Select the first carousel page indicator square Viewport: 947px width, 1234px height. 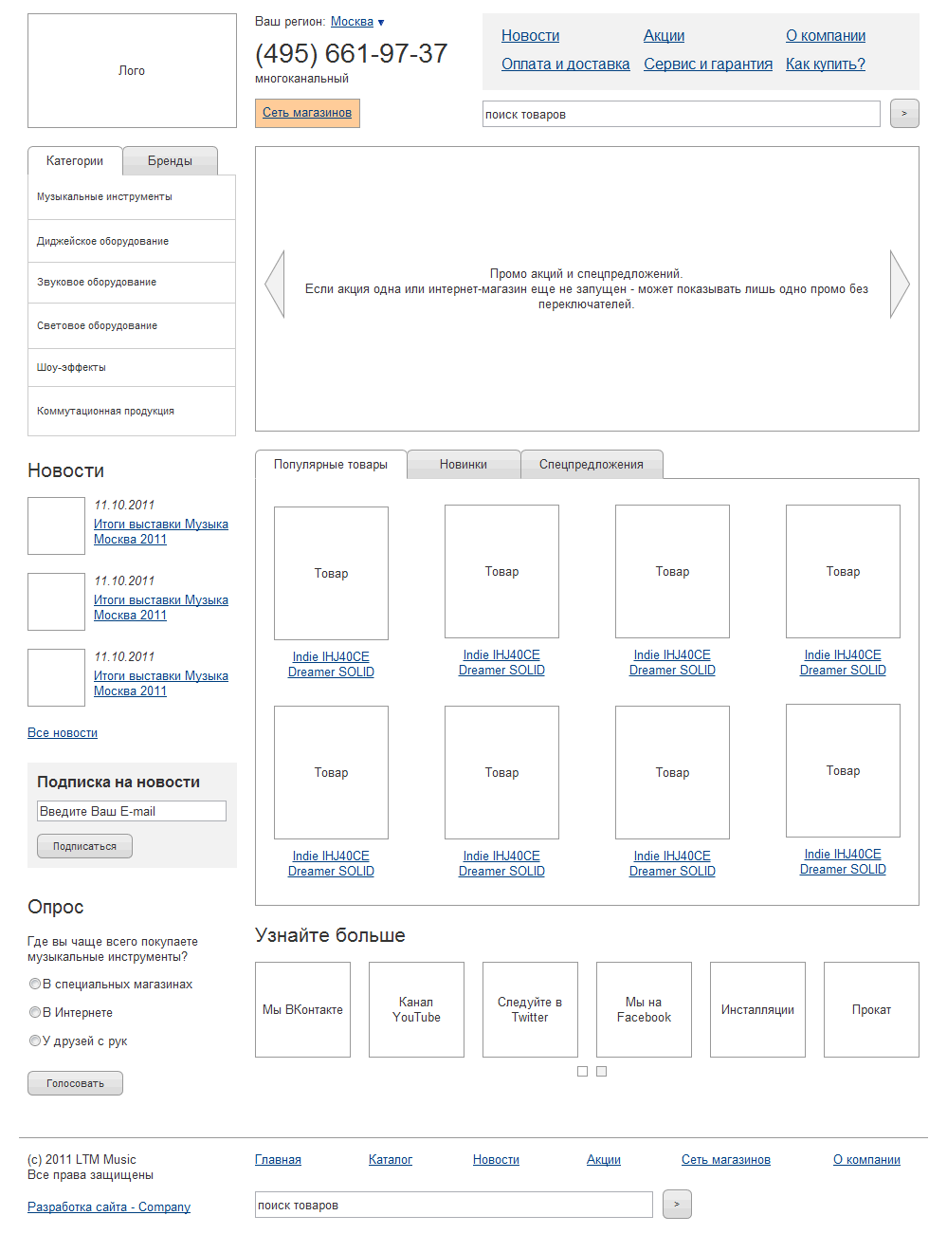point(582,1072)
